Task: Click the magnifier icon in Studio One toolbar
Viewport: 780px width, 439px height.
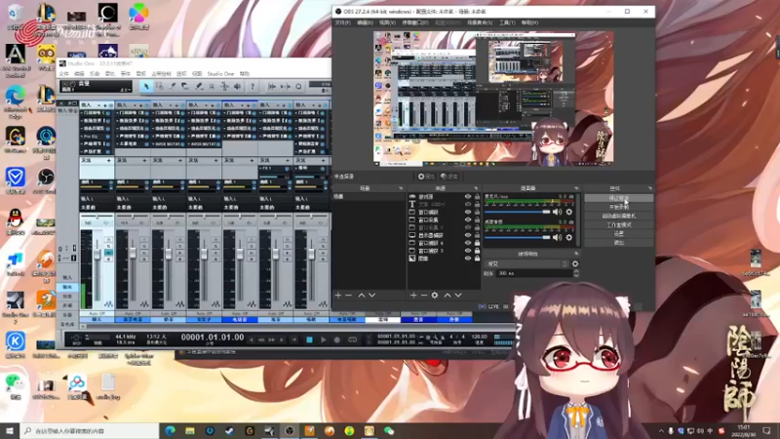Action: [x=298, y=87]
